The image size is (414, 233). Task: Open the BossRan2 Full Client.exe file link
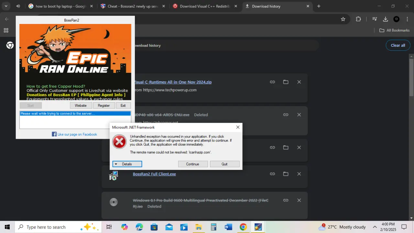pos(154,174)
